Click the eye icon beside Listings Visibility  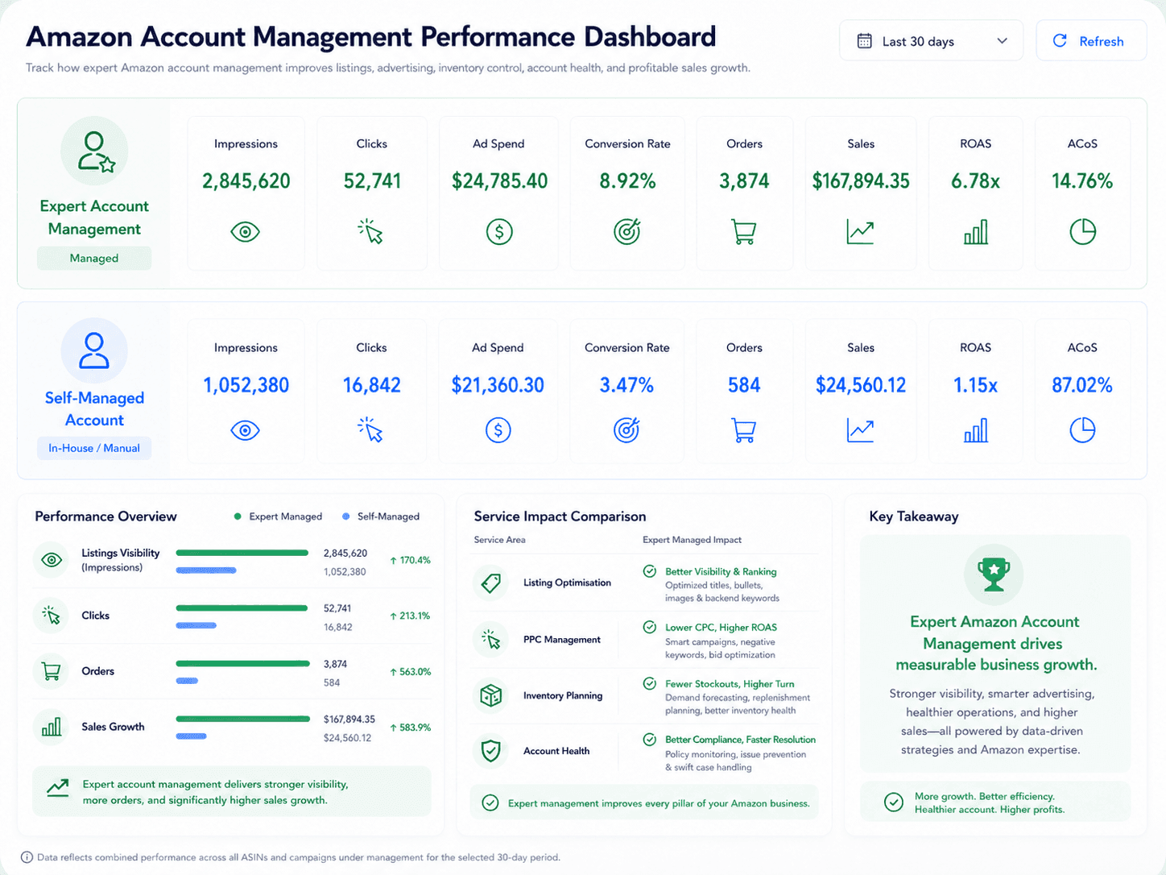(x=52, y=560)
